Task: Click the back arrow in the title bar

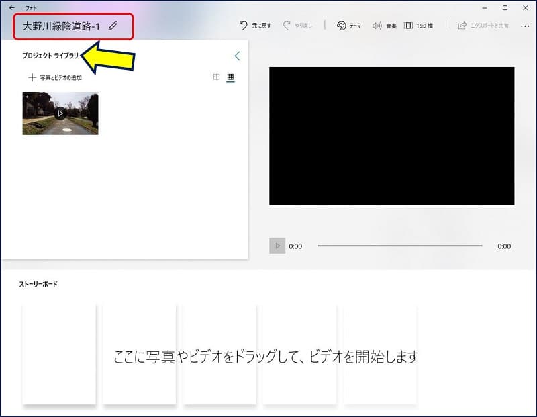Action: (x=11, y=7)
